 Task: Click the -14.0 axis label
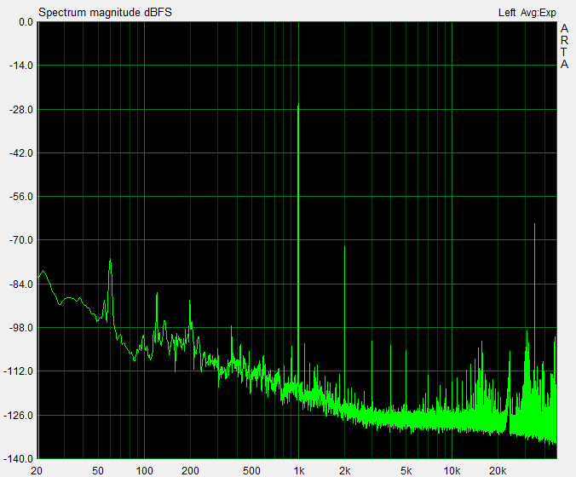pos(21,66)
